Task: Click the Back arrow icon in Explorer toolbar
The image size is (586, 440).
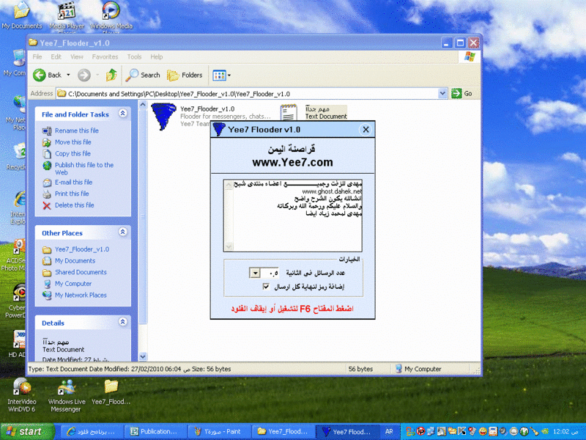Action: [40, 76]
